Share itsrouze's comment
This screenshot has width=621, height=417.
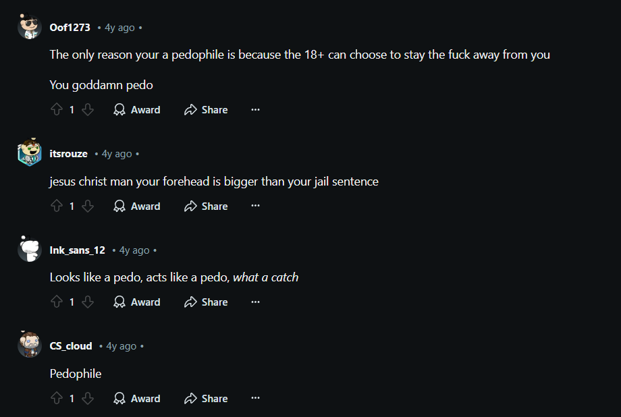206,206
